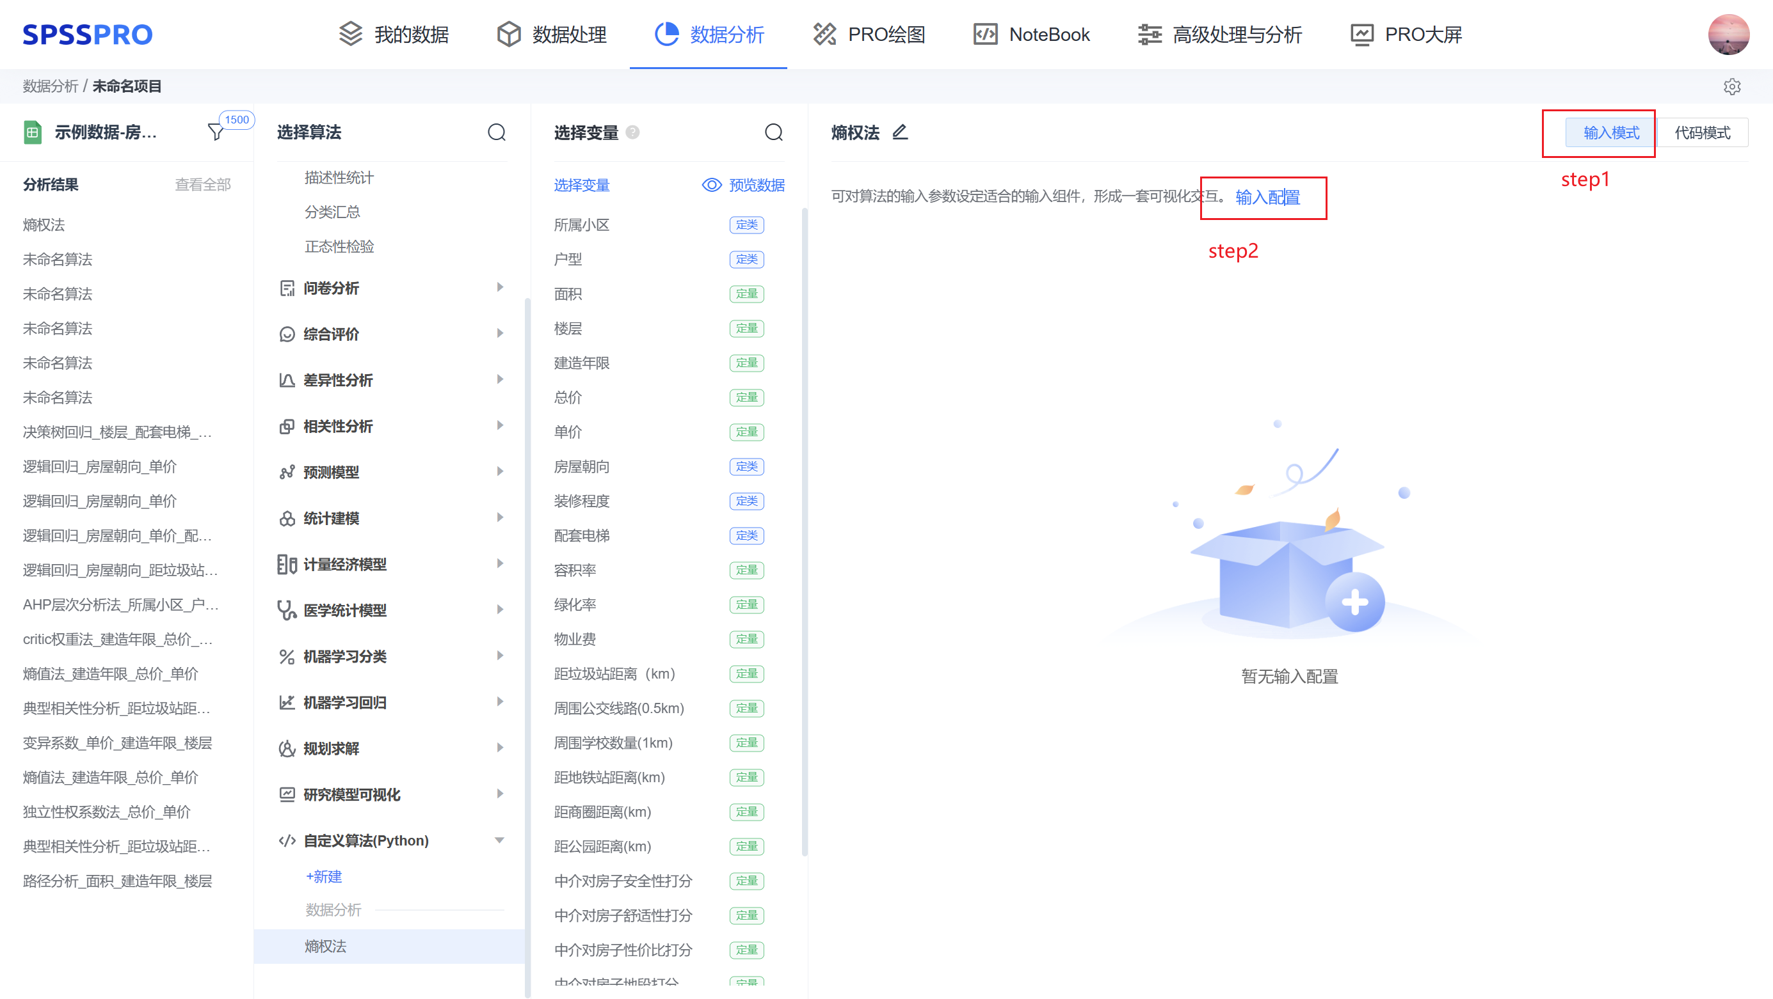The width and height of the screenshot is (1773, 999).
Task: Toggle the 定类 type tag of 户型
Action: pos(747,259)
